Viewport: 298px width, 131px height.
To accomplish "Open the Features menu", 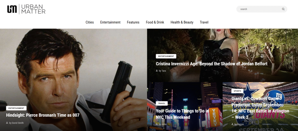I will pyautogui.click(x=133, y=22).
